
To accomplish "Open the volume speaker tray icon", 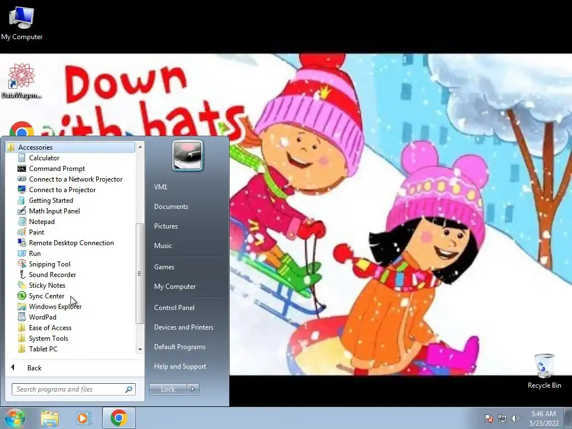I will click(516, 418).
